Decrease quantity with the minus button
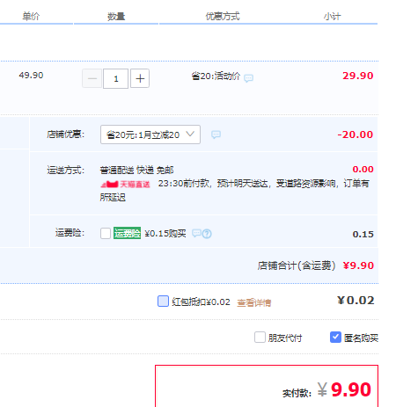This screenshot has height=407, width=396. click(x=92, y=78)
